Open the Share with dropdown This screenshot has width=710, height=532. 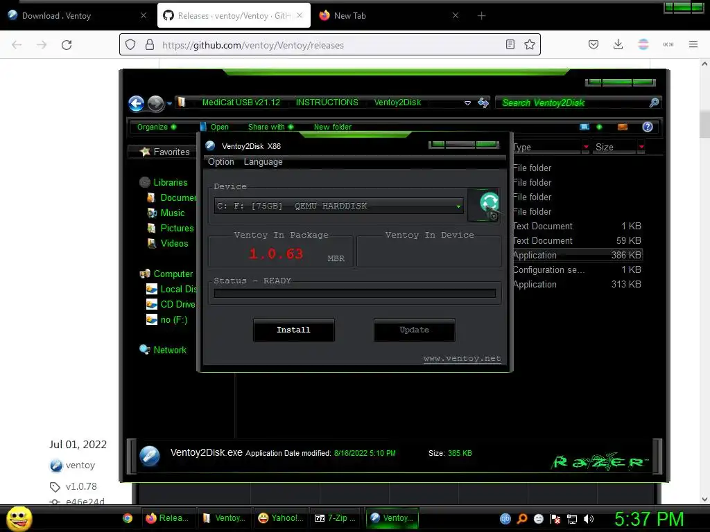tap(271, 127)
